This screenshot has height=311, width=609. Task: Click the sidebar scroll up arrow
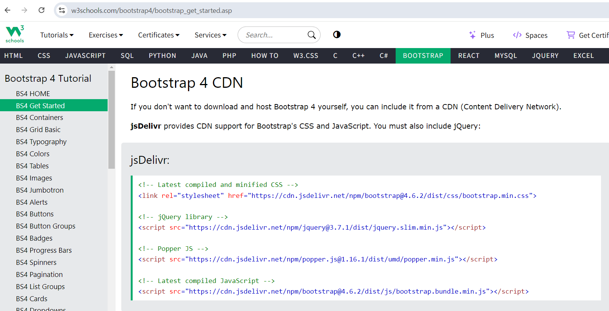coord(111,67)
